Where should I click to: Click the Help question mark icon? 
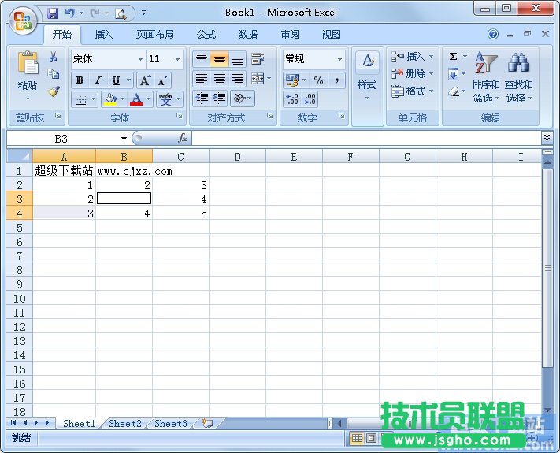493,35
